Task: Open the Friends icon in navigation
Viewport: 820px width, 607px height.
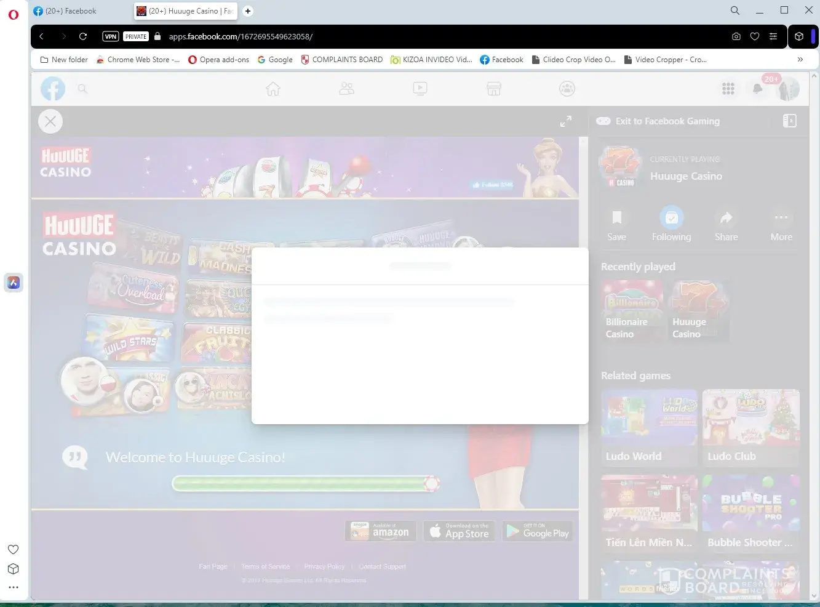Action: click(346, 89)
